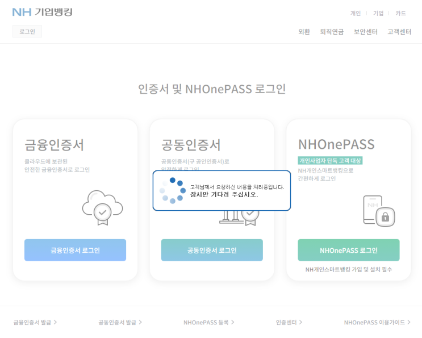Click the cloud certificate icon in 금융인증서 card

[103, 207]
